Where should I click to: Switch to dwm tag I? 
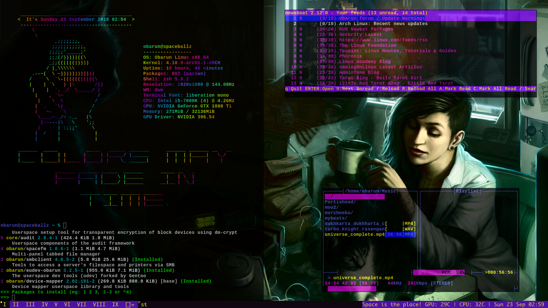click(x=5, y=305)
